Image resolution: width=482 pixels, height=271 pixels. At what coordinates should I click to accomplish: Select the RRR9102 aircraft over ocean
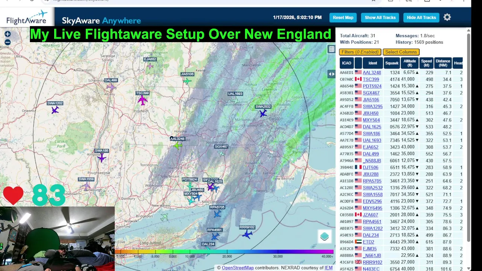(247, 234)
